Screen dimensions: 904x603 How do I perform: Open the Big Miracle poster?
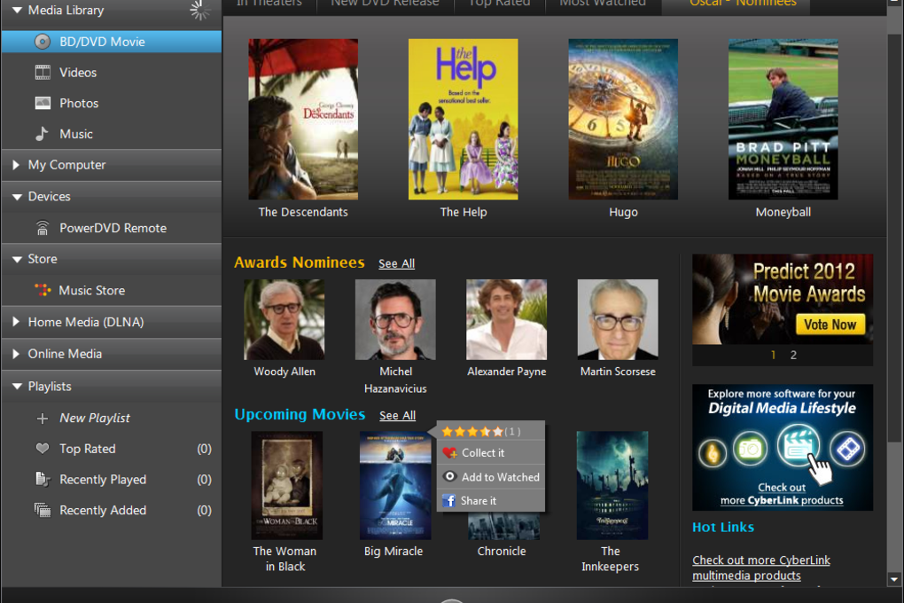(x=395, y=485)
